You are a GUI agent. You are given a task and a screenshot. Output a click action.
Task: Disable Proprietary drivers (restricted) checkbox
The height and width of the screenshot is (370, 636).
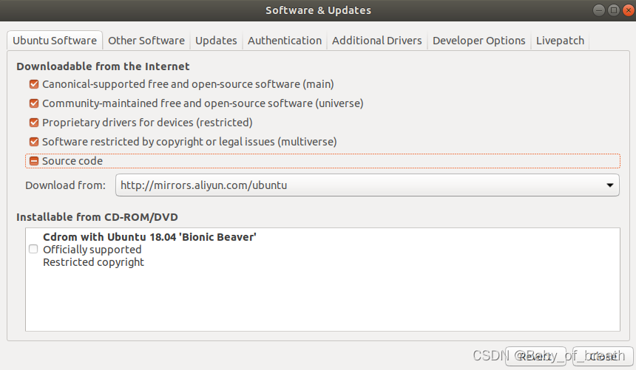pos(34,123)
